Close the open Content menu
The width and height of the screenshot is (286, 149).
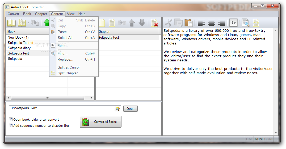point(57,14)
